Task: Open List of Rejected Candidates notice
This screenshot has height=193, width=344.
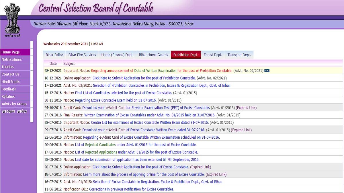Action: click(136, 145)
